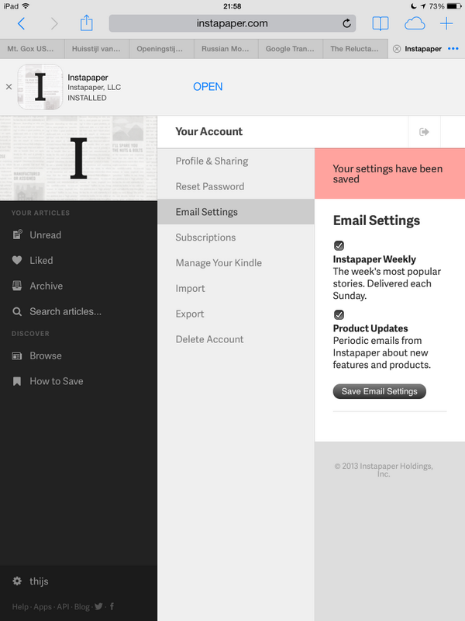This screenshot has width=465, height=621.
Task: Open Profile & Sharing settings
Action: point(236,161)
